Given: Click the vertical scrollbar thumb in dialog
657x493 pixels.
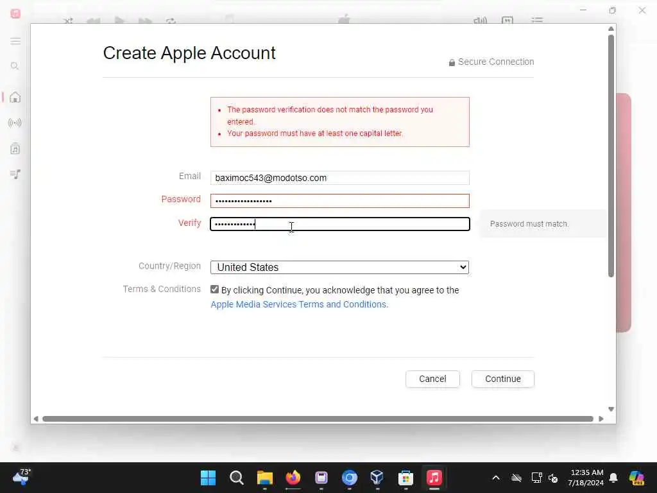Looking at the screenshot, I should pyautogui.click(x=611, y=156).
